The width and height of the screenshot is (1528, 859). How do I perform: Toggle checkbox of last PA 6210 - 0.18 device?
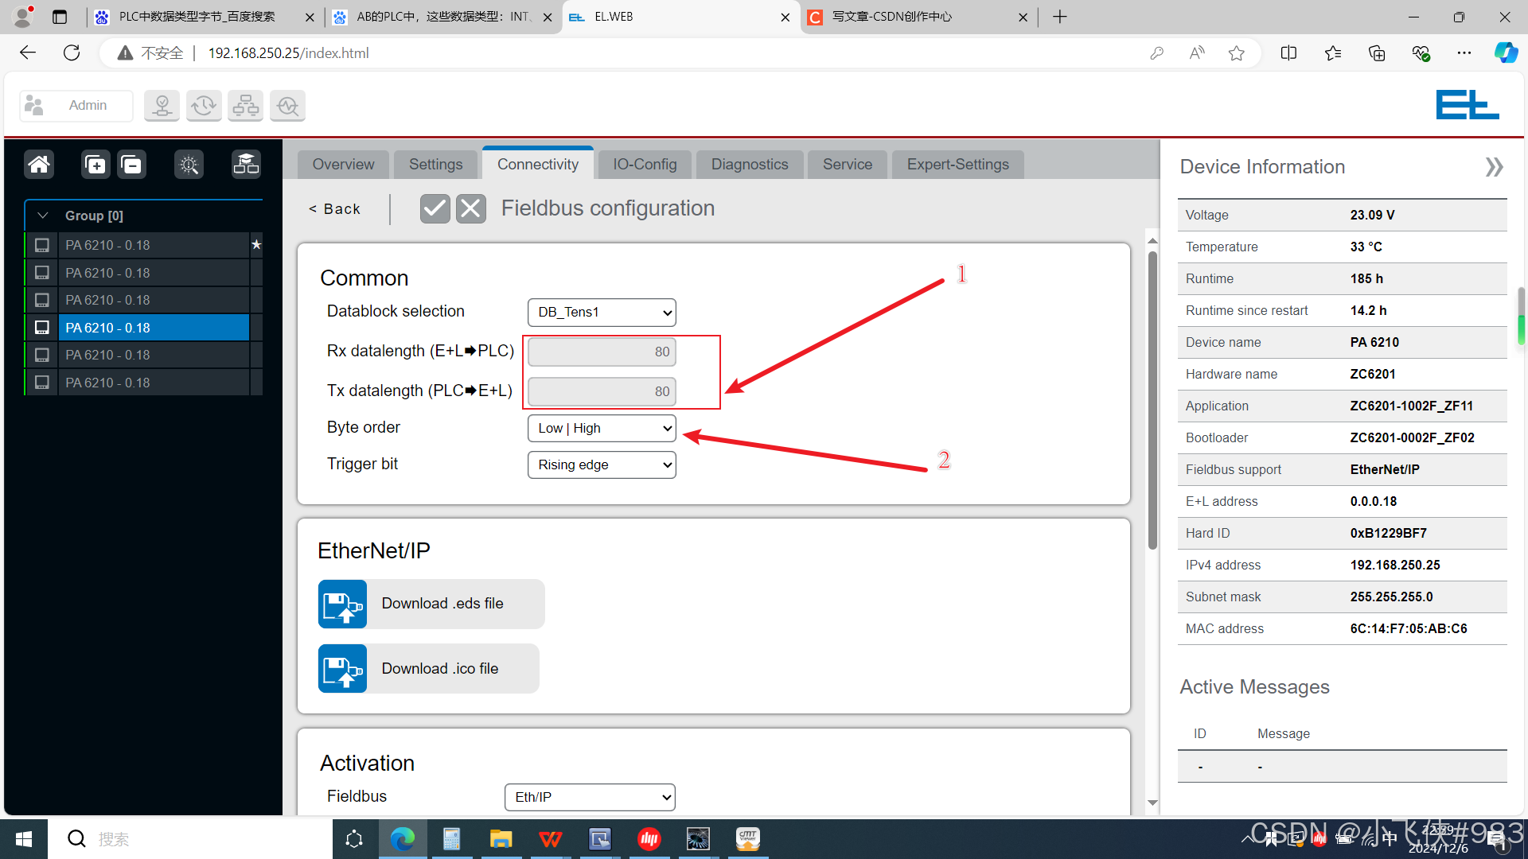tap(42, 383)
